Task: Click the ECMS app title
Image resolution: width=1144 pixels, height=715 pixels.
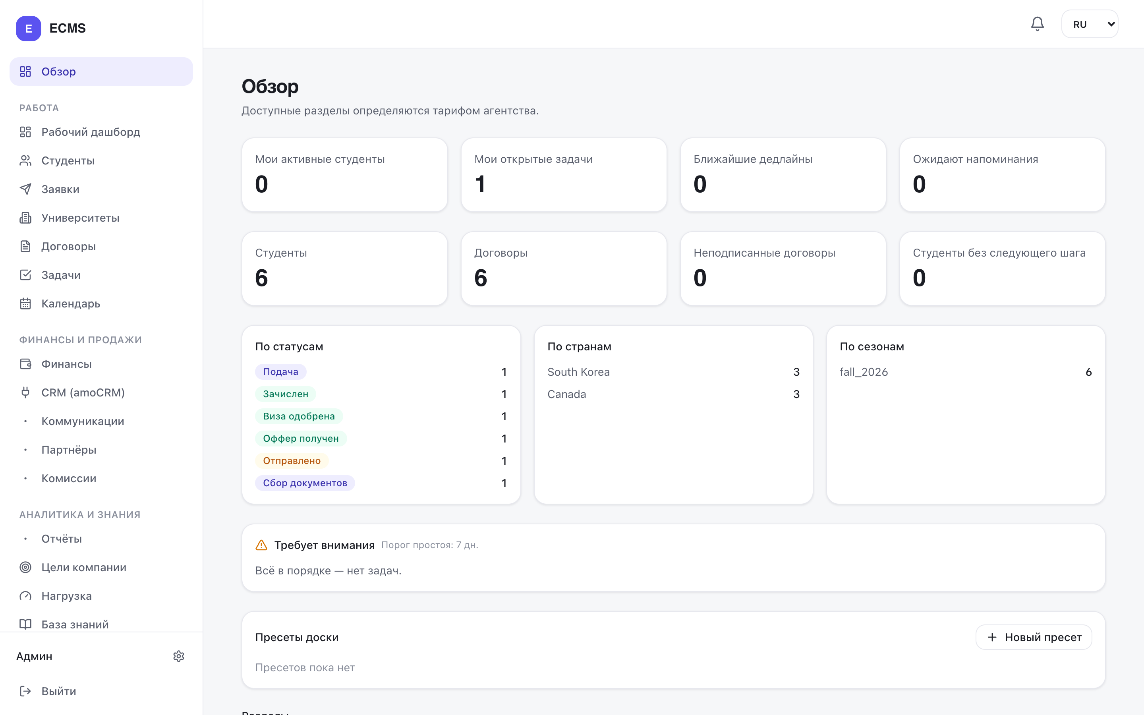Action: [68, 28]
